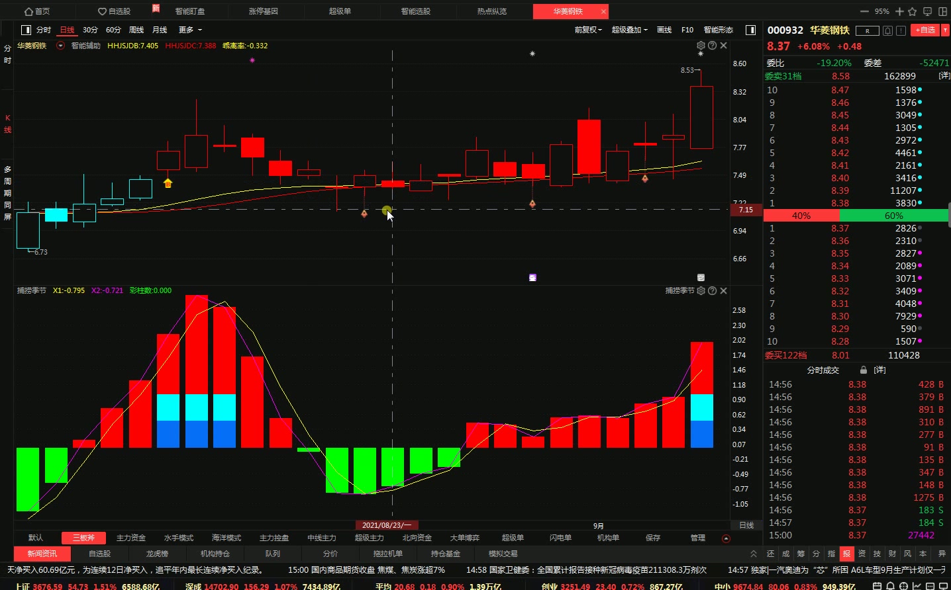Select the 默认 indicator tab

pyautogui.click(x=36, y=538)
